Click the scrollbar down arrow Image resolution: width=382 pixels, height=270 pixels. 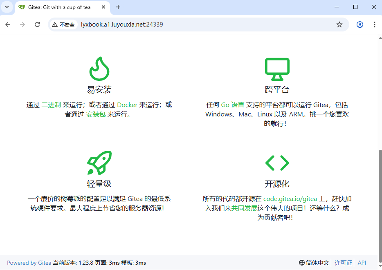point(380,267)
